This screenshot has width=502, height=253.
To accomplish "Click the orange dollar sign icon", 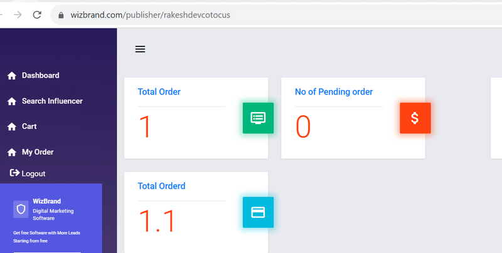I will point(415,118).
